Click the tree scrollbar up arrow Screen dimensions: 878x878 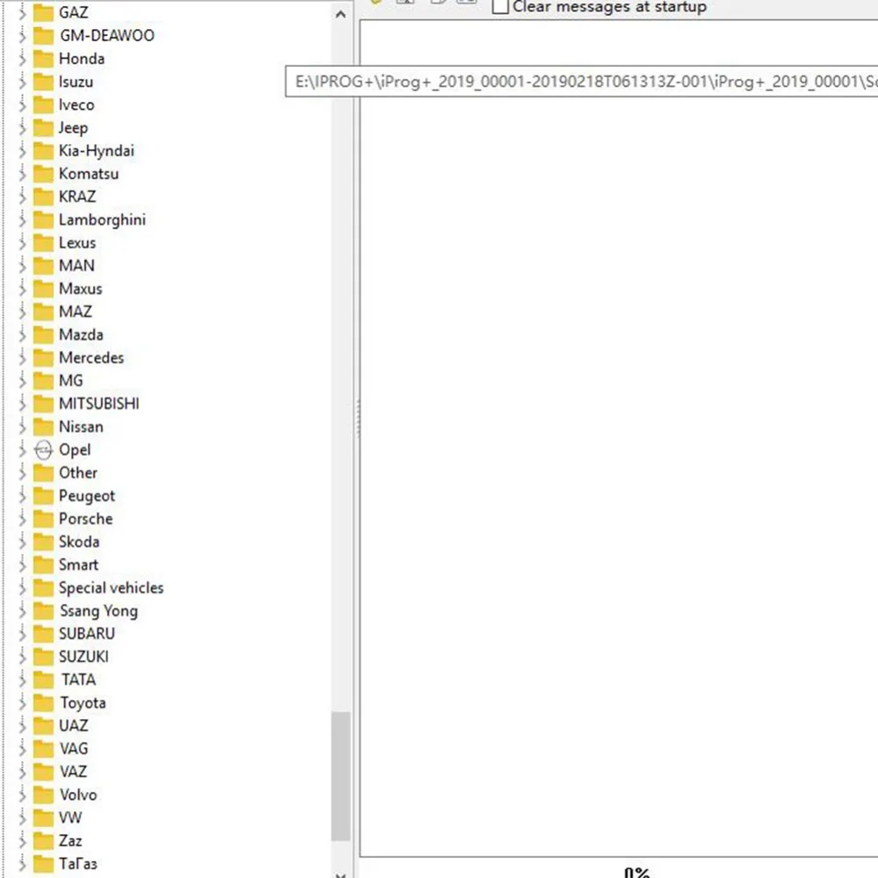[341, 15]
